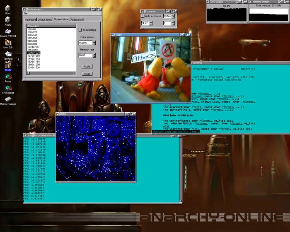
Task: Open the 30 fps frame rate dropdown
Action: click(x=173, y=16)
